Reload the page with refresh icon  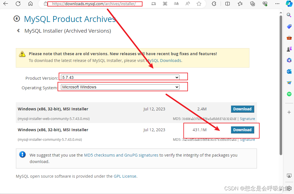point(18,4)
